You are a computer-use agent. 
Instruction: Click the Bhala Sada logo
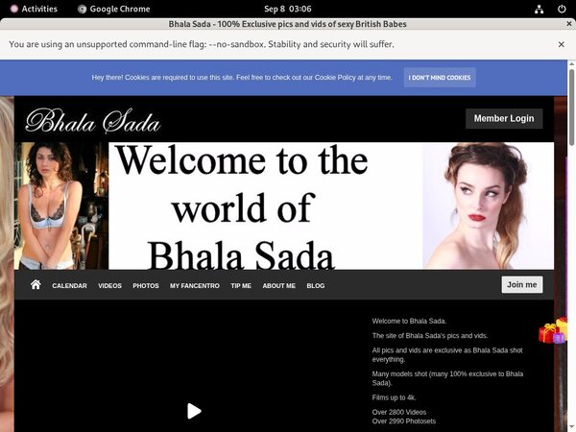click(93, 120)
